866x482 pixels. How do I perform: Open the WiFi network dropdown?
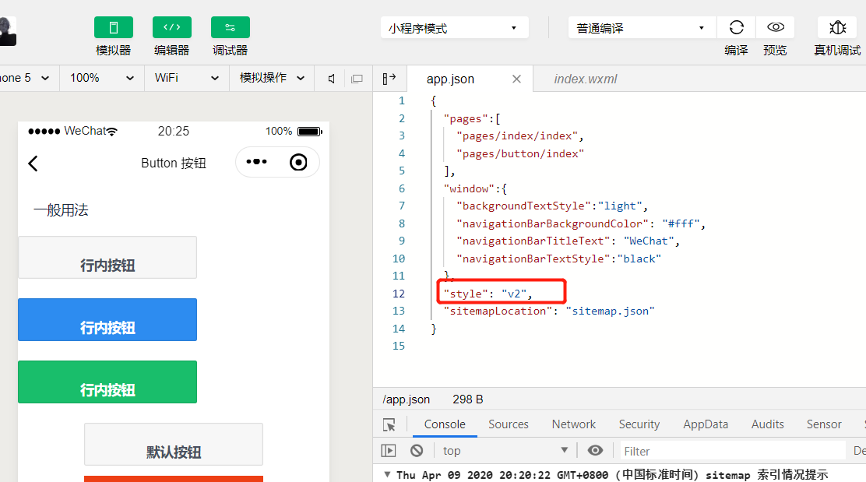point(187,78)
